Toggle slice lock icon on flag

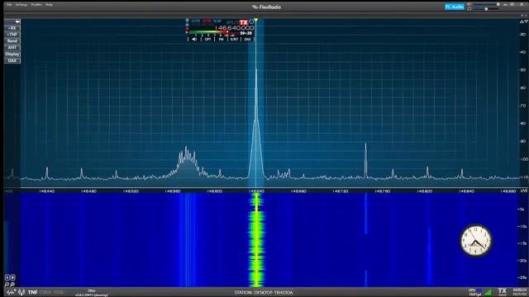[x=188, y=25]
